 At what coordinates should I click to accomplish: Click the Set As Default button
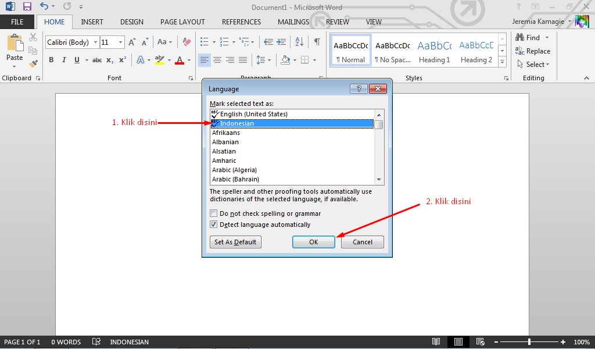click(235, 242)
